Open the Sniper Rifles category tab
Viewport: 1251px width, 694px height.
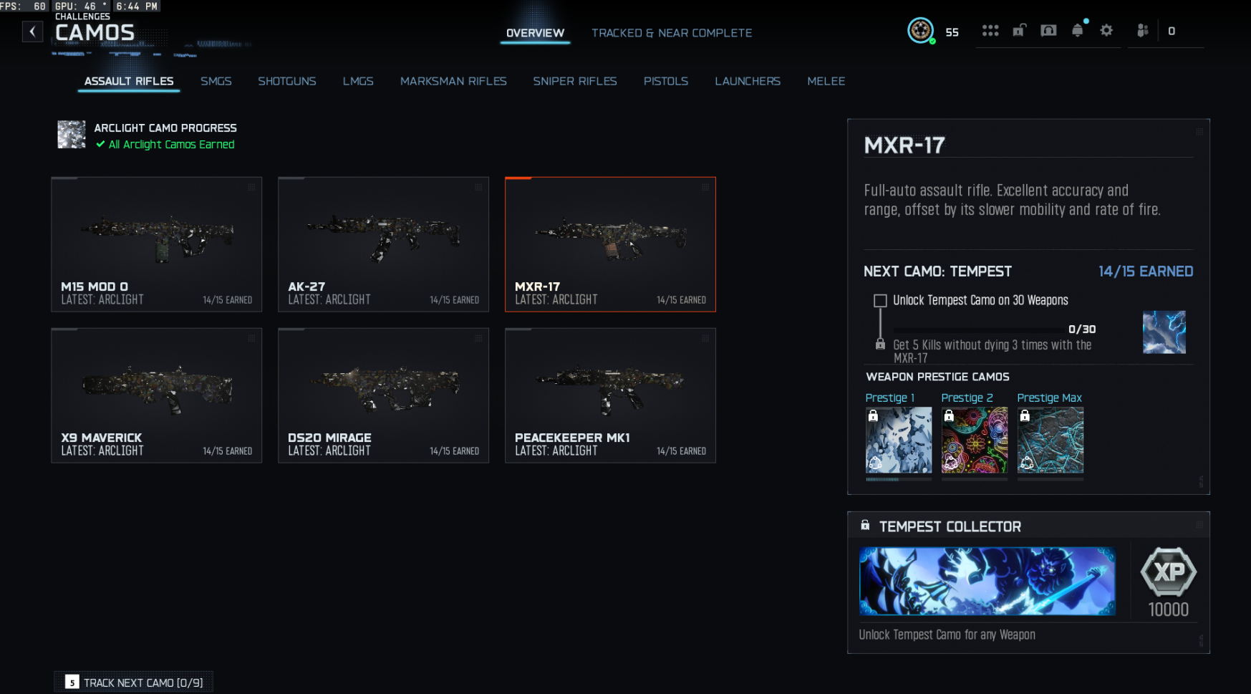click(x=575, y=81)
